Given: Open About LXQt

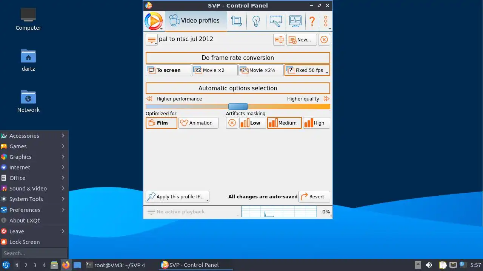Looking at the screenshot, I should pyautogui.click(x=34, y=221).
